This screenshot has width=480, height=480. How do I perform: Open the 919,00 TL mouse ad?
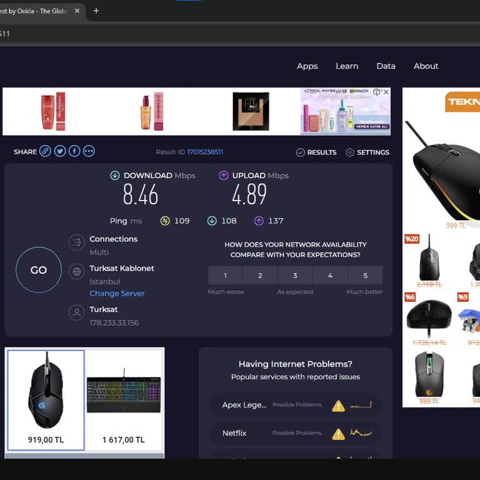point(46,400)
